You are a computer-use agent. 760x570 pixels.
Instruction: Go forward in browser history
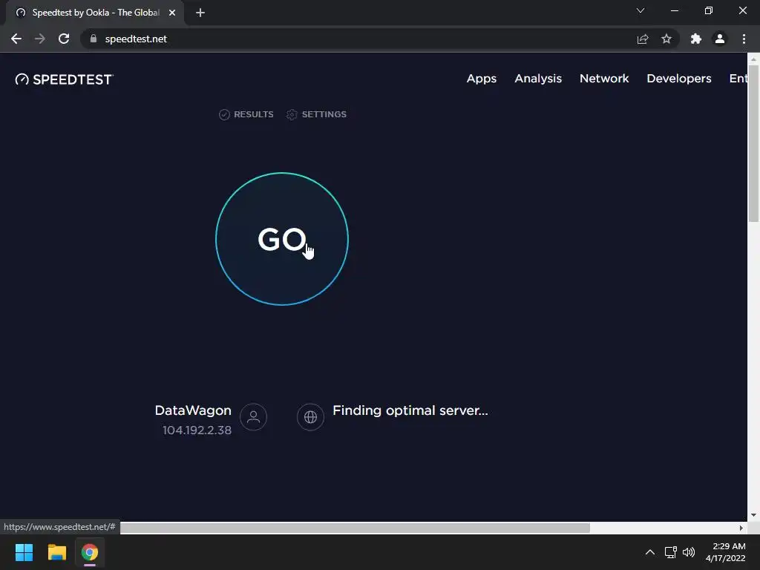[x=40, y=39]
